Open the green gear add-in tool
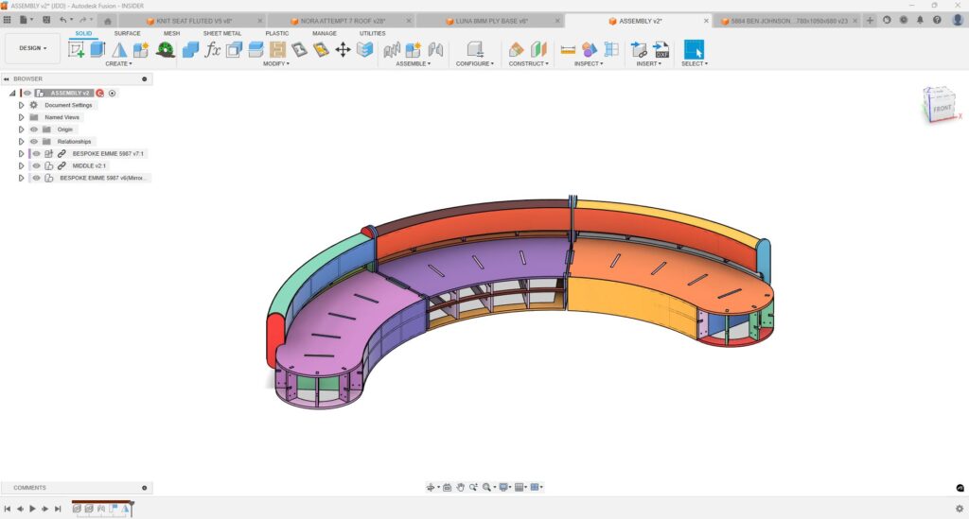The image size is (969, 519). (x=165, y=49)
